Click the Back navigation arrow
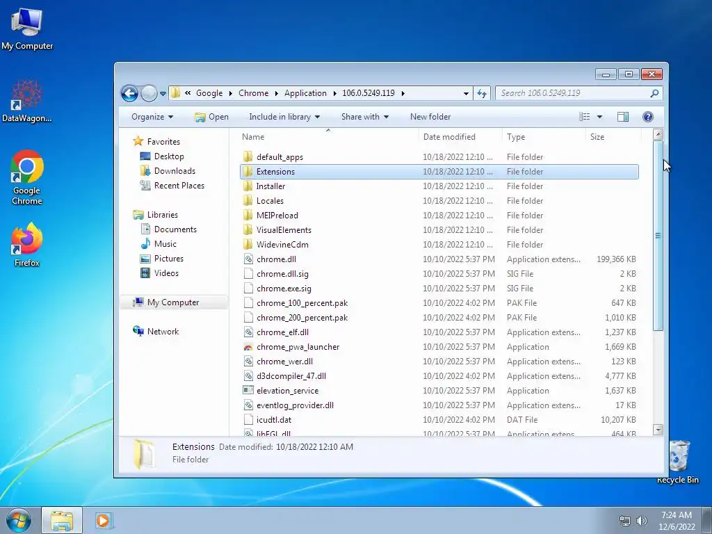Viewport: 712px width, 534px height. 129,94
